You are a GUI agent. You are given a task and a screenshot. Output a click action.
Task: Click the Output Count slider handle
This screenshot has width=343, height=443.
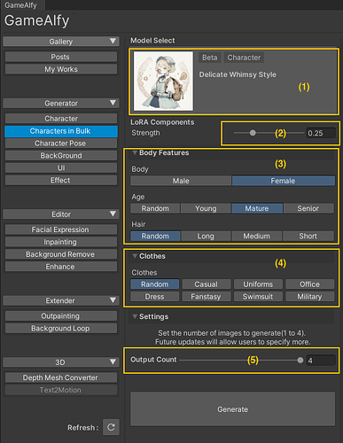300,360
